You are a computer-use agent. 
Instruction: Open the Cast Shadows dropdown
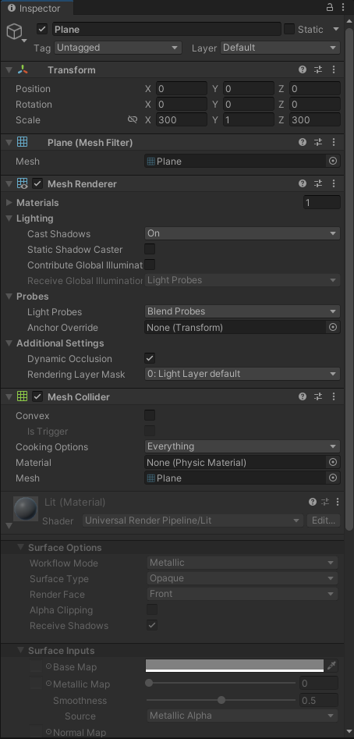tap(242, 233)
